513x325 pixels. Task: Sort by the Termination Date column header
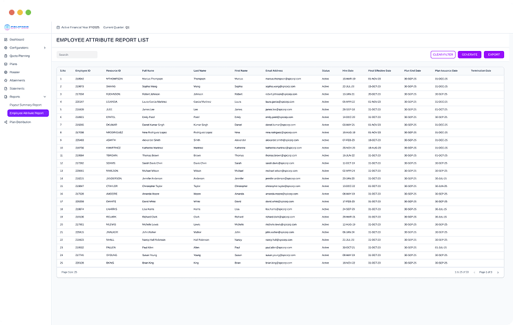(481, 70)
